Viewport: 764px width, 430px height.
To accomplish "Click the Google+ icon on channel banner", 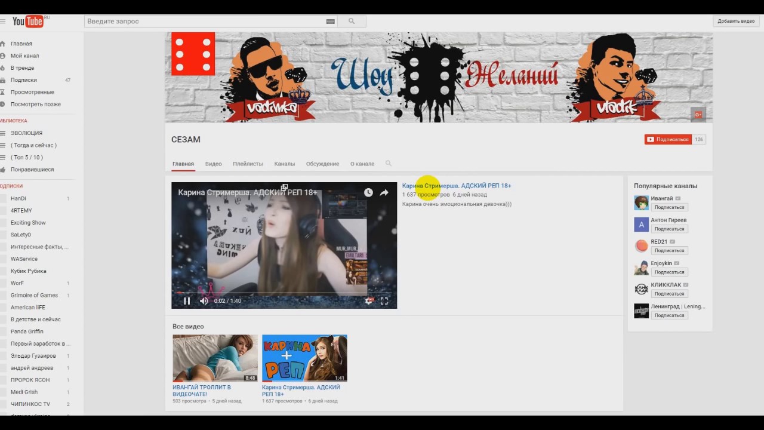I will click(x=698, y=115).
